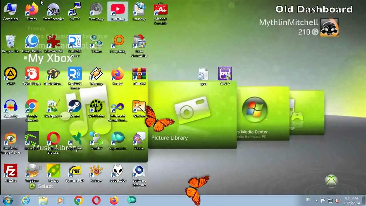Launch the Supermium desktop shortcut
This screenshot has height=206, width=366.
click(118, 141)
